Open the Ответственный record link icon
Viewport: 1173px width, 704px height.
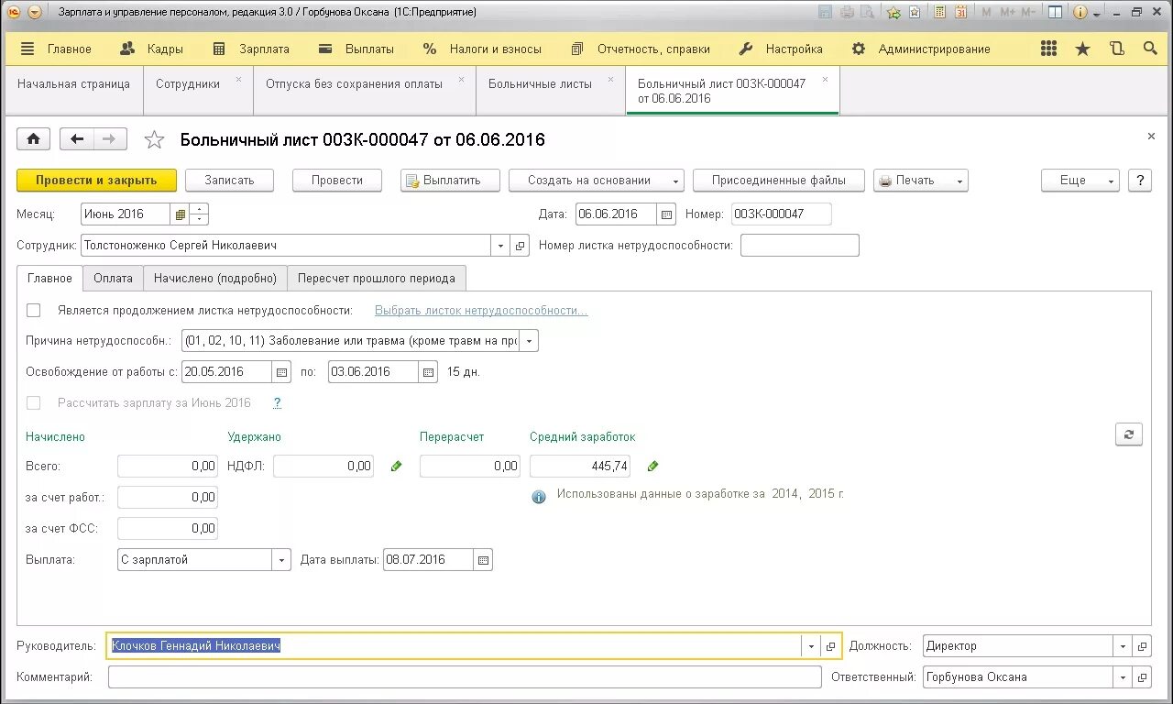(1142, 677)
